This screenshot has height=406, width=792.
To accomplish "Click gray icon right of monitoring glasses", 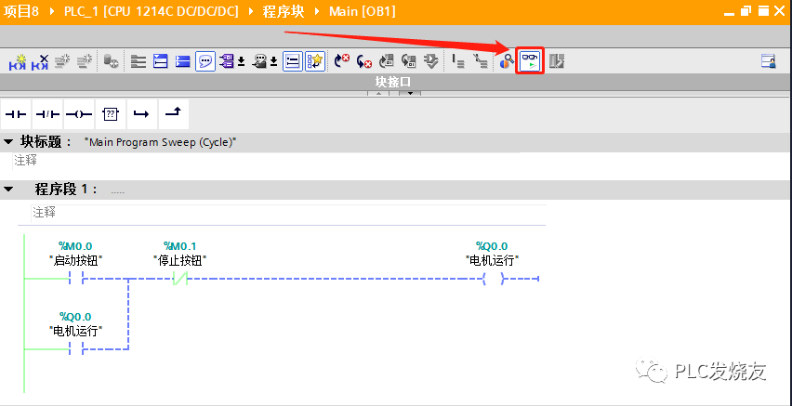I will click(556, 61).
